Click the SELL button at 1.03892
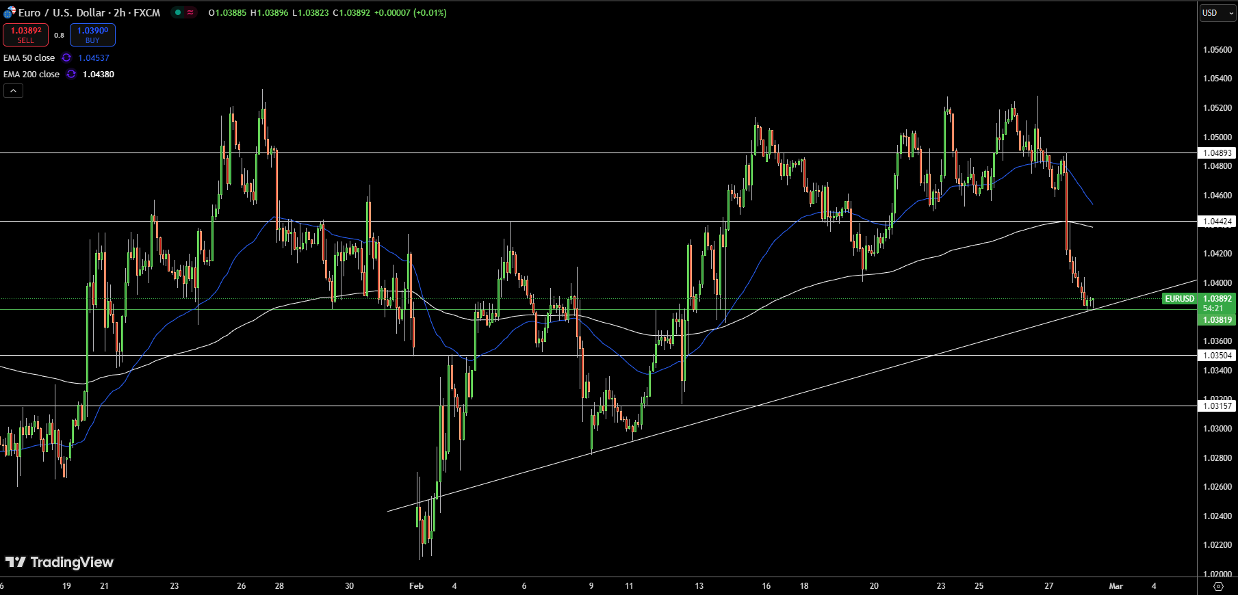 click(x=26, y=35)
